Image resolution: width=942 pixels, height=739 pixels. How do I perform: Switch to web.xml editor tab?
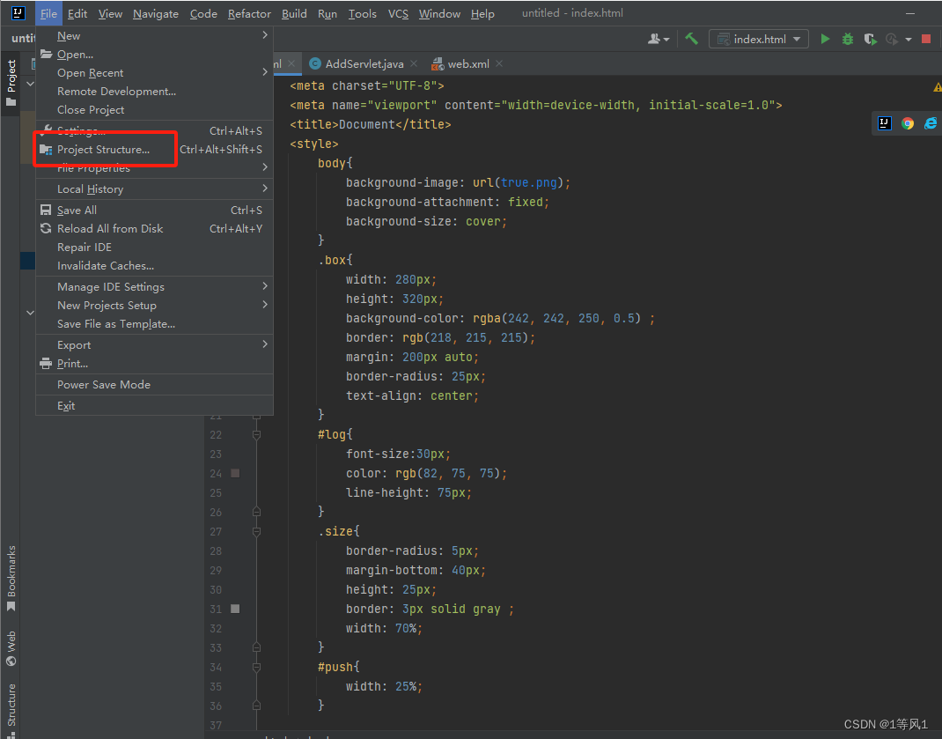pyautogui.click(x=468, y=63)
